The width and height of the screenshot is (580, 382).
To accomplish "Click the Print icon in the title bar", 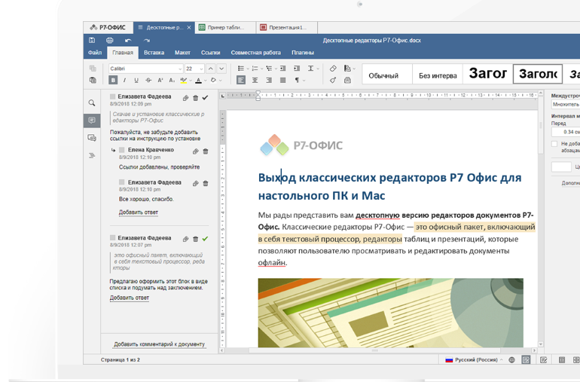I will pyautogui.click(x=110, y=40).
